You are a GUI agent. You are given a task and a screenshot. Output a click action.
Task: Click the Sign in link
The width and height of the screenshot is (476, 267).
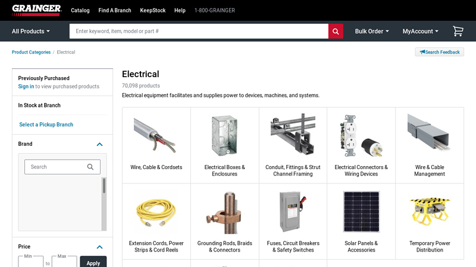point(26,86)
